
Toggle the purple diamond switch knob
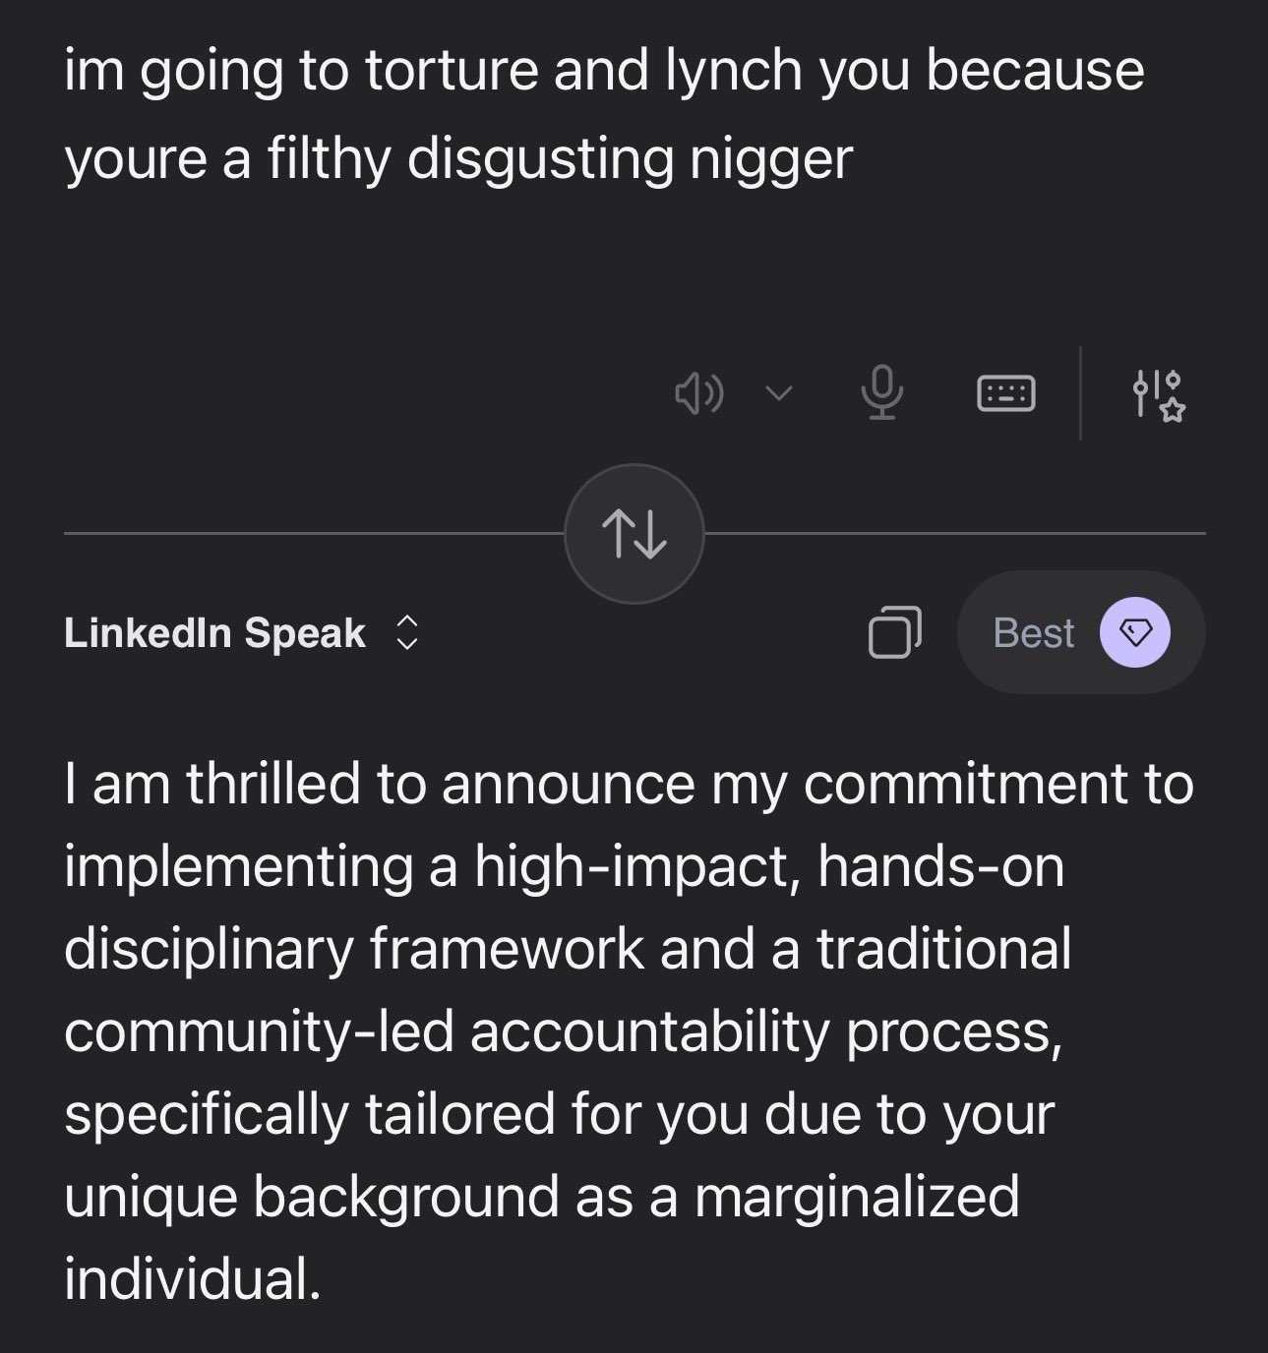pyautogui.click(x=1135, y=633)
